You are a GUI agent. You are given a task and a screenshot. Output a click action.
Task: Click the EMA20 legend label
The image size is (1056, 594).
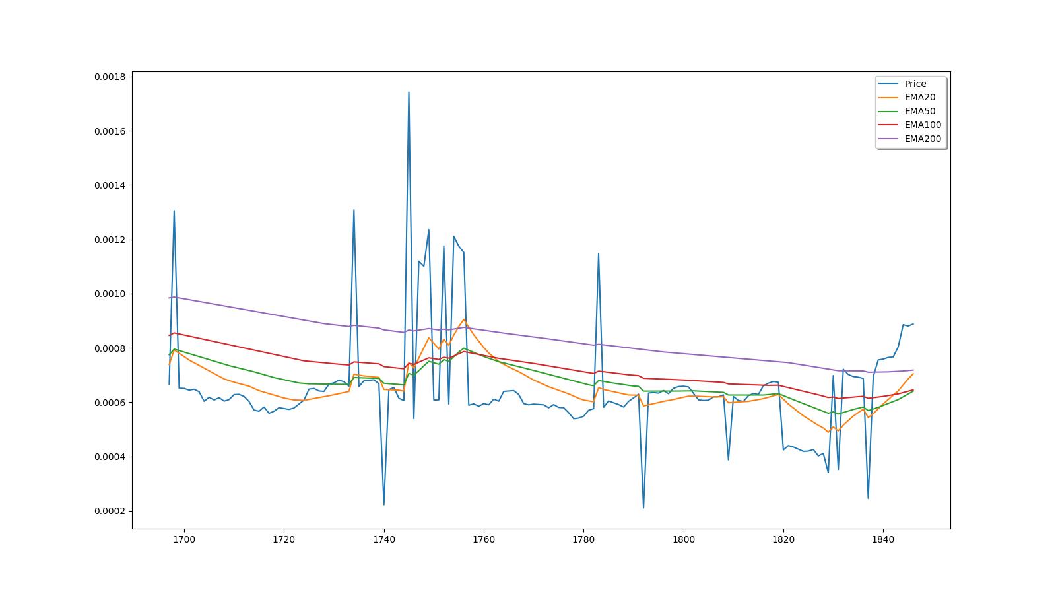(920, 98)
